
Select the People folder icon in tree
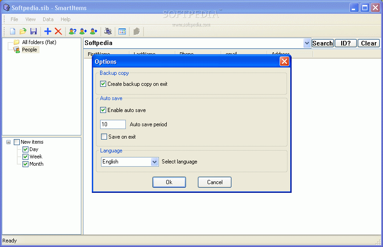pyautogui.click(x=17, y=50)
